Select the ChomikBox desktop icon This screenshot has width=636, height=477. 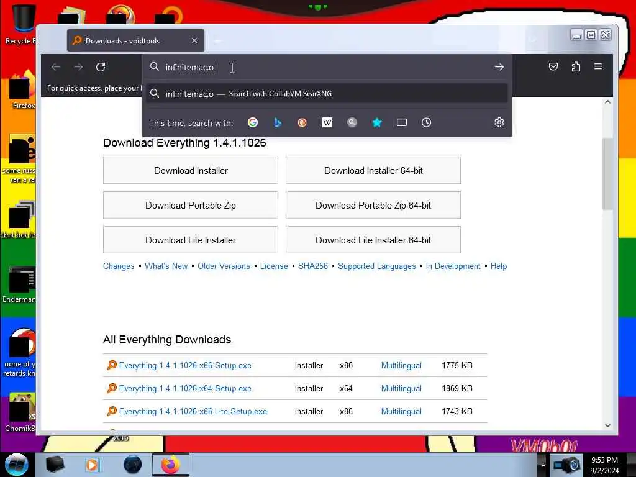pos(20,412)
